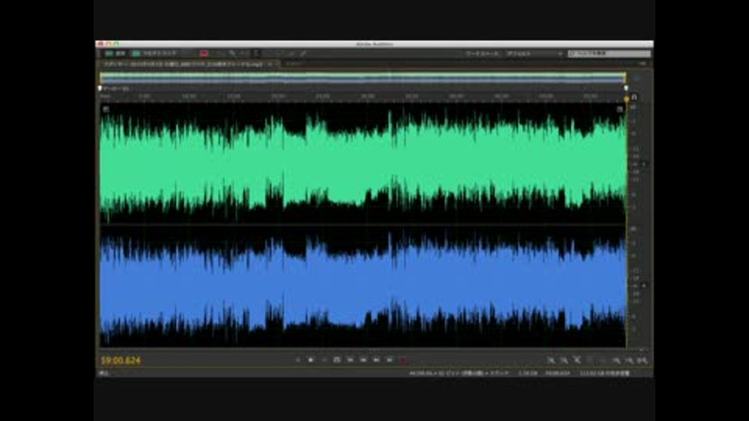Viewport: 749px width, 421px height.
Task: Click the time ruler above the waveform
Action: [363, 97]
